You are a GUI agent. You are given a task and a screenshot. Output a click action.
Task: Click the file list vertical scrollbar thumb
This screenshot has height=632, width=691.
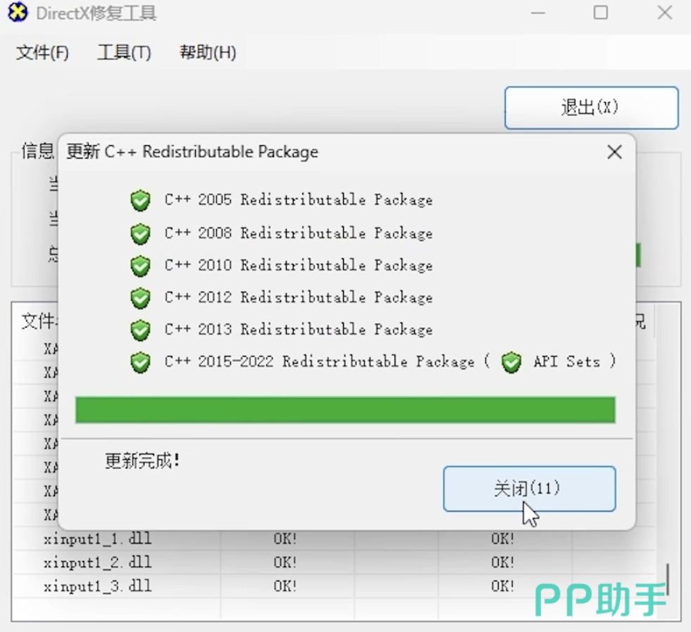click(668, 579)
